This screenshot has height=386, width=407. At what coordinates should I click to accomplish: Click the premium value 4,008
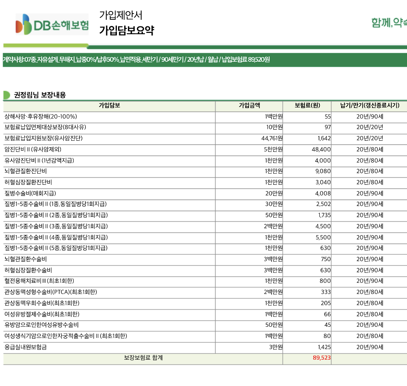click(323, 194)
